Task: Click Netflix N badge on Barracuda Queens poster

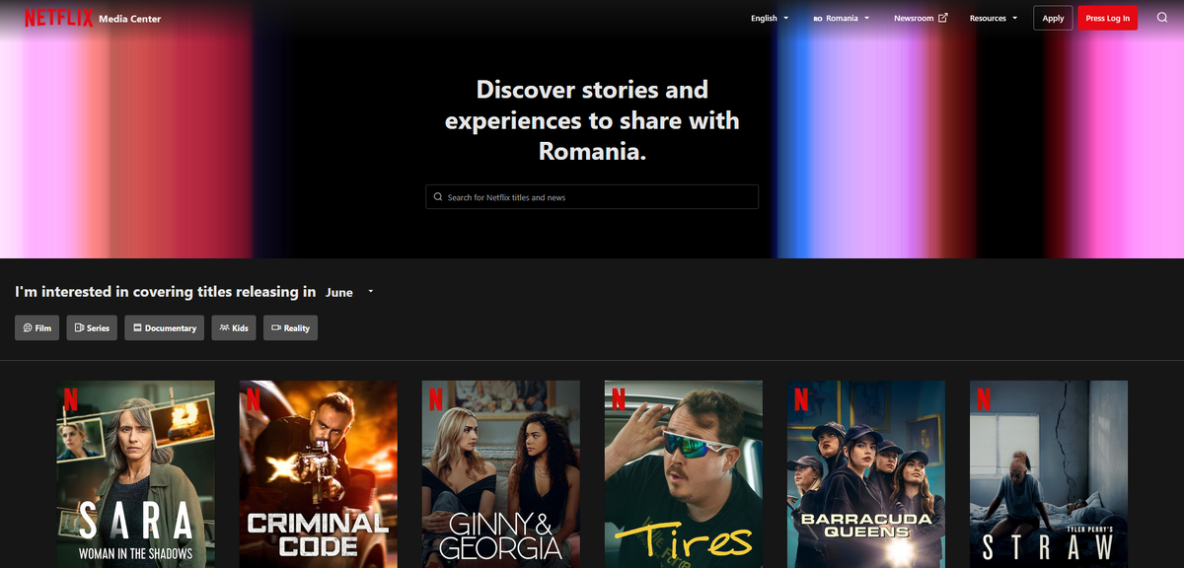Action: [x=799, y=397]
